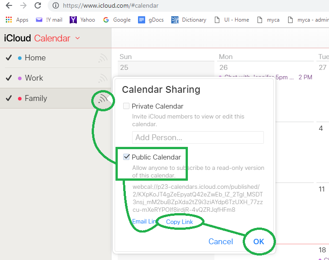Click the Calendar Sharing dialog title

tap(161, 89)
